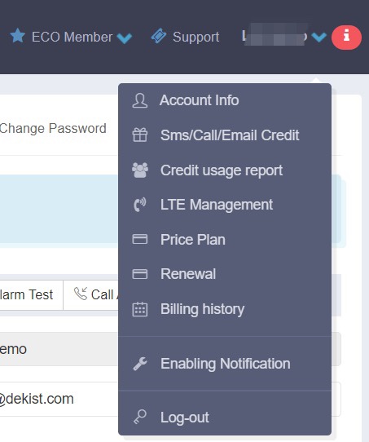This screenshot has width=369, height=442.
Task: Click the Account Info person icon
Action: tap(140, 100)
